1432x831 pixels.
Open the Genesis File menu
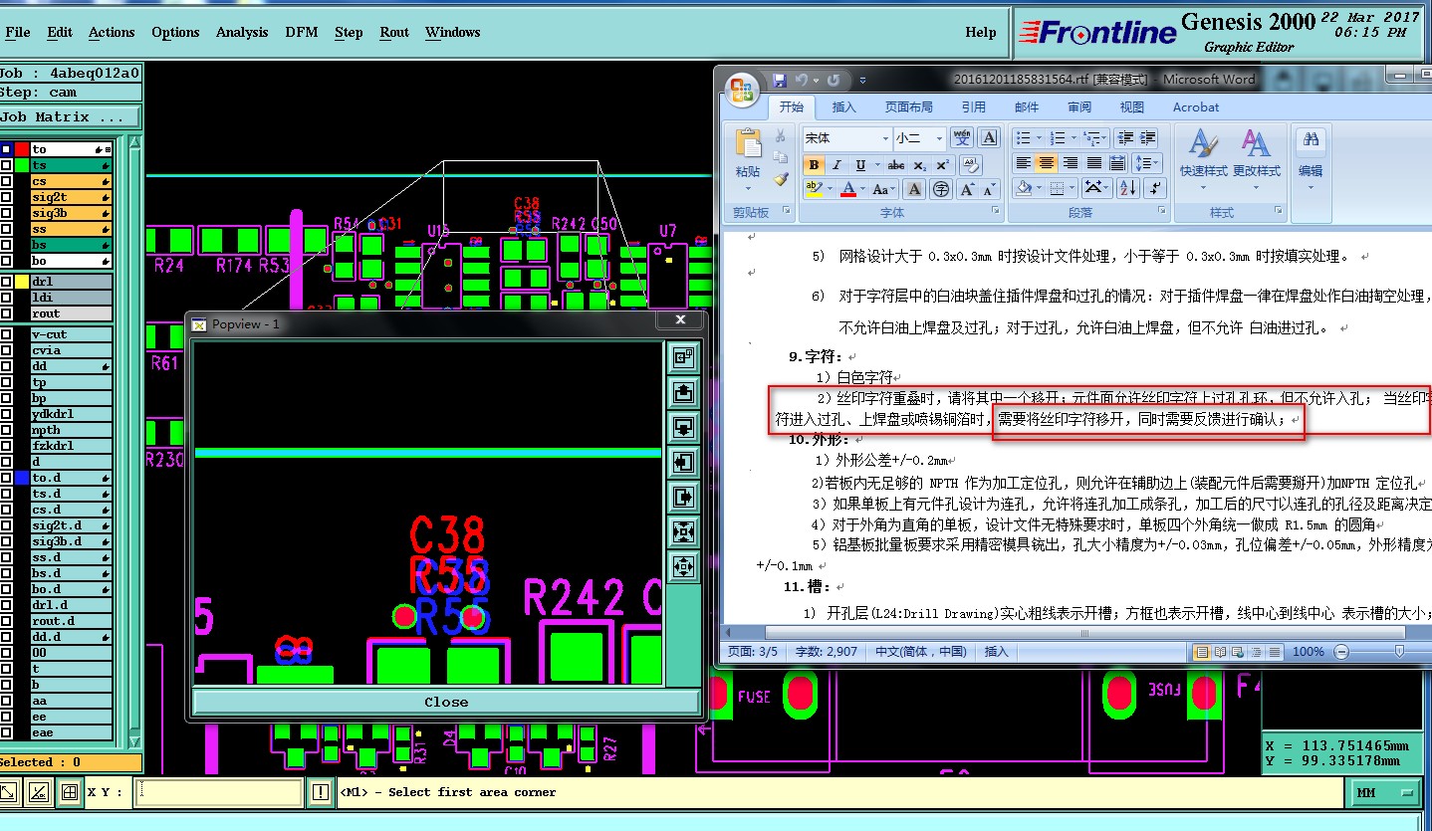[17, 32]
